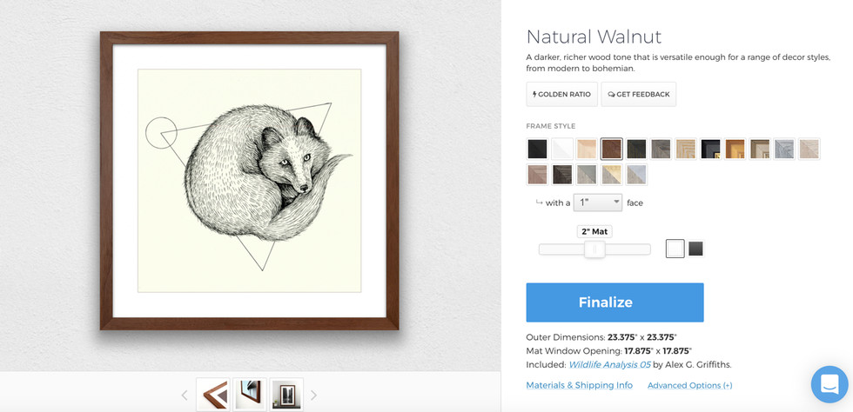
Task: Click the Finalize button
Action: (x=615, y=302)
